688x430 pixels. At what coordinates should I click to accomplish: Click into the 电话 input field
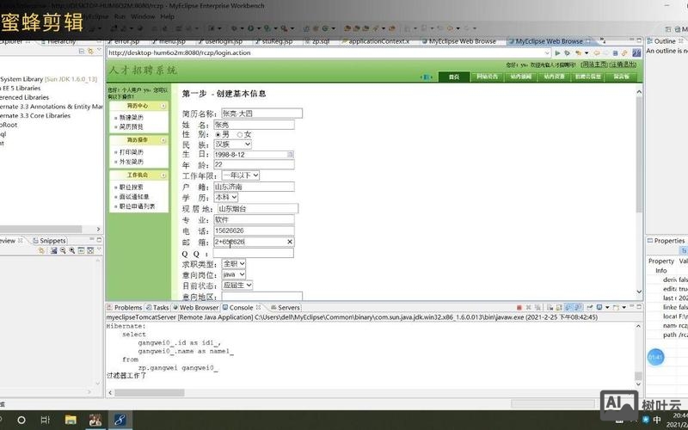tap(254, 230)
